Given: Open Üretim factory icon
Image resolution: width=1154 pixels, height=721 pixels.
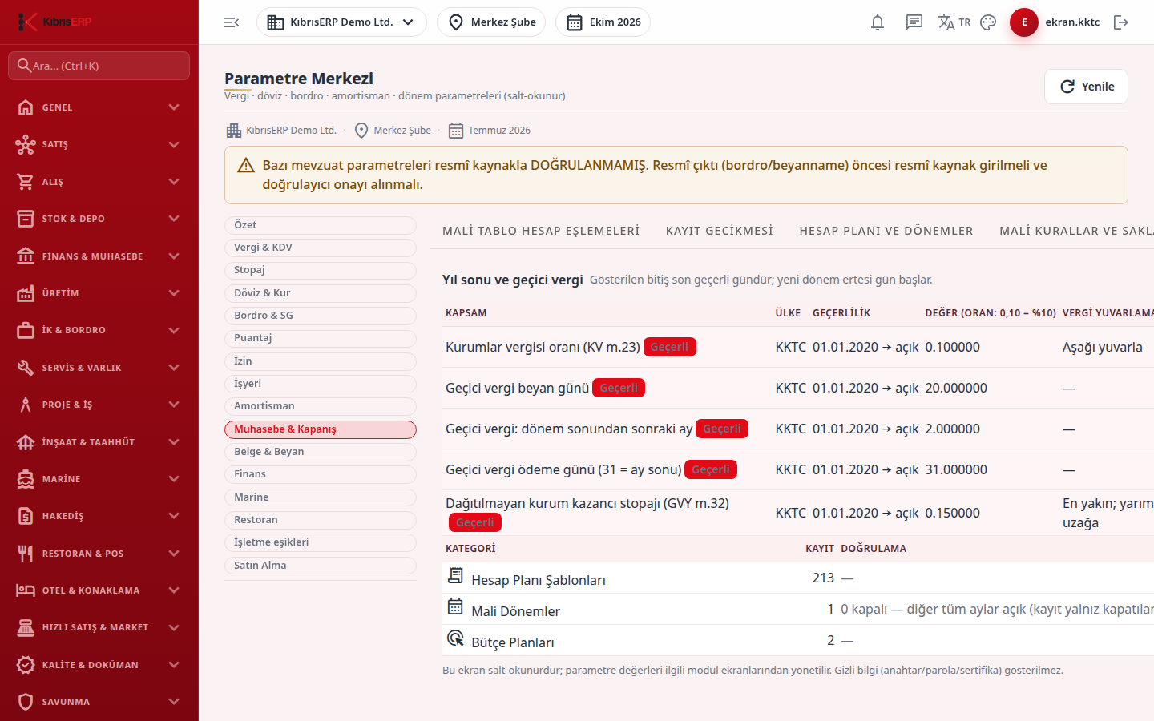Looking at the screenshot, I should click(x=26, y=293).
